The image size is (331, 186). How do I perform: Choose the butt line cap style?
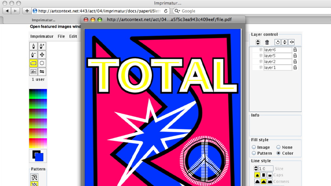pyautogui.click(x=270, y=175)
